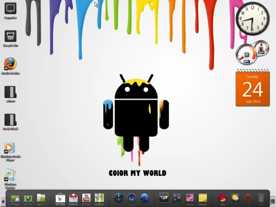Click the globe laptop dock icon
Image resolution: width=276 pixels, height=207 pixels.
[28, 198]
